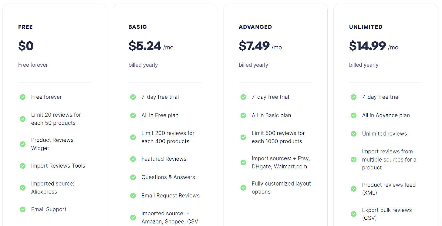Click the UNLIMITED plan title
Screen dimensions: 442x226
click(x=366, y=27)
